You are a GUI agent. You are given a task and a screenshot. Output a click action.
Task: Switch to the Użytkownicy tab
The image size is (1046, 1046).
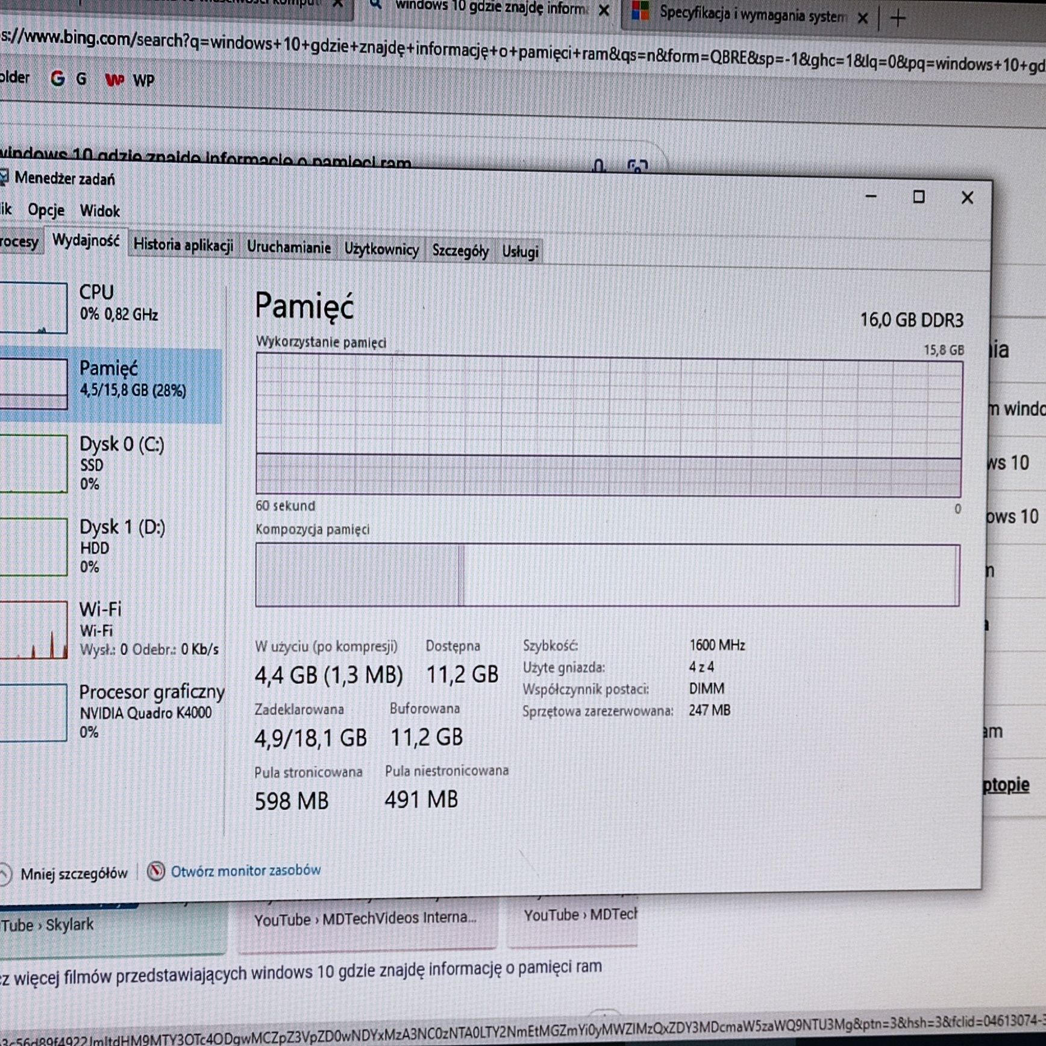381,249
